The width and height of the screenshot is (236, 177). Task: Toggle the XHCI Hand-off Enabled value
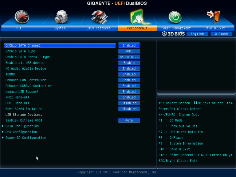click(129, 97)
